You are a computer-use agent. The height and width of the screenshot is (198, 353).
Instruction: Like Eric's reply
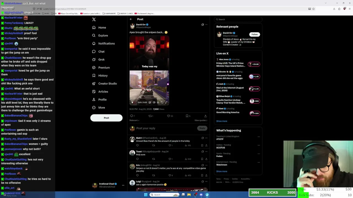(x=170, y=175)
